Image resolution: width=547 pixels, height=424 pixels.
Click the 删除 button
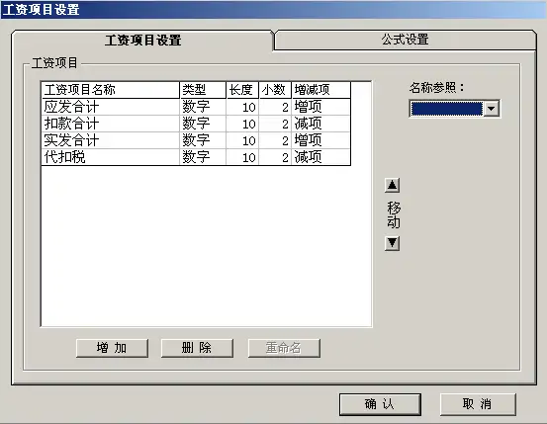pos(197,348)
